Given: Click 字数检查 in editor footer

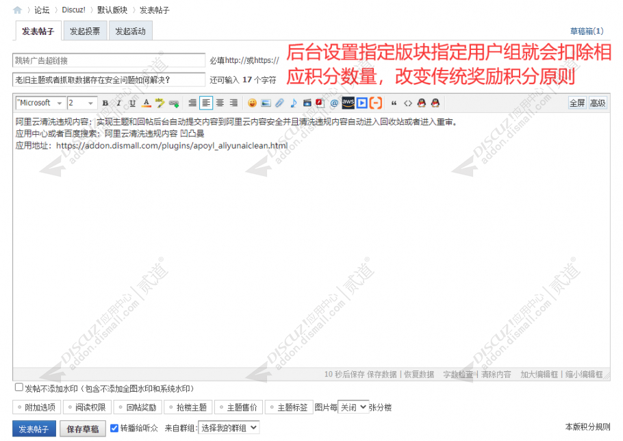Looking at the screenshot, I should tap(458, 375).
